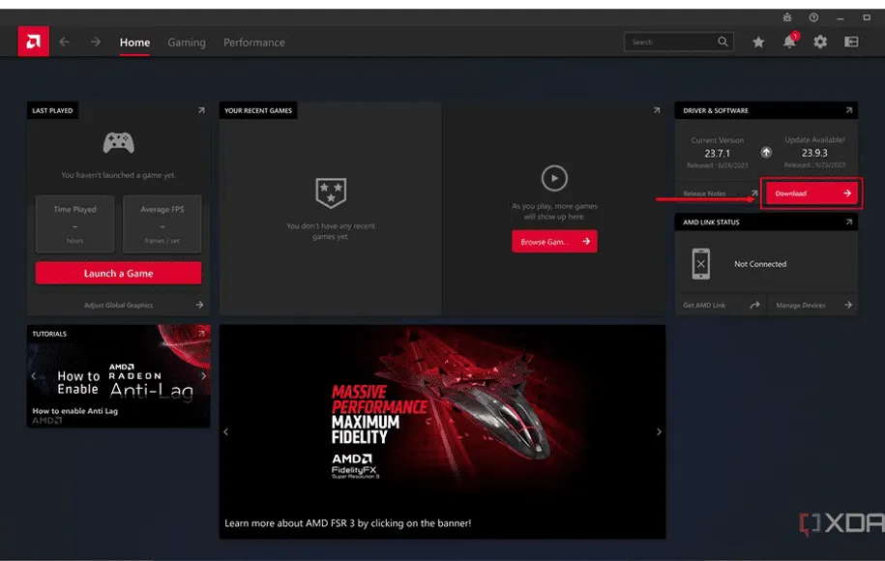Expand the AMD Link Status panel
Screen dimensions: 885x561
pos(848,222)
